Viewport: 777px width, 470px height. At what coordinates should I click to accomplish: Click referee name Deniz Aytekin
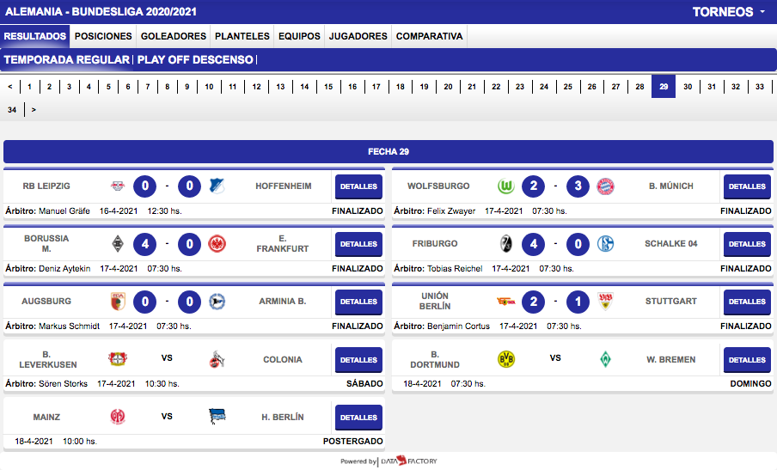click(64, 268)
